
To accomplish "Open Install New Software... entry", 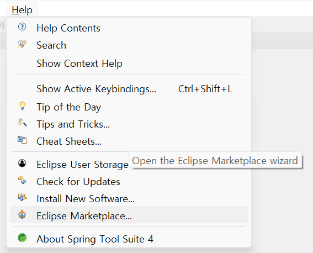I will click(x=129, y=199).
